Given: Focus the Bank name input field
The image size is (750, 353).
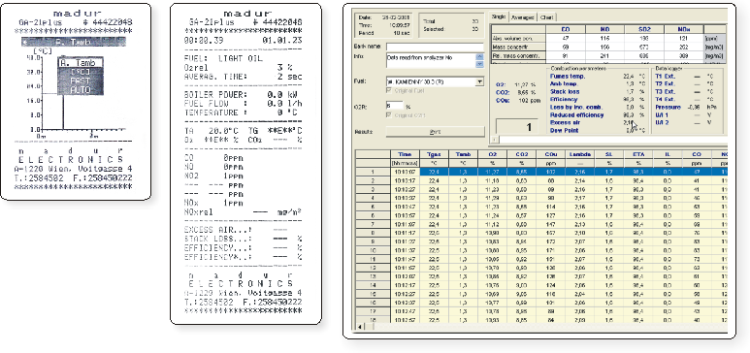Looking at the screenshot, I should coord(435,47).
